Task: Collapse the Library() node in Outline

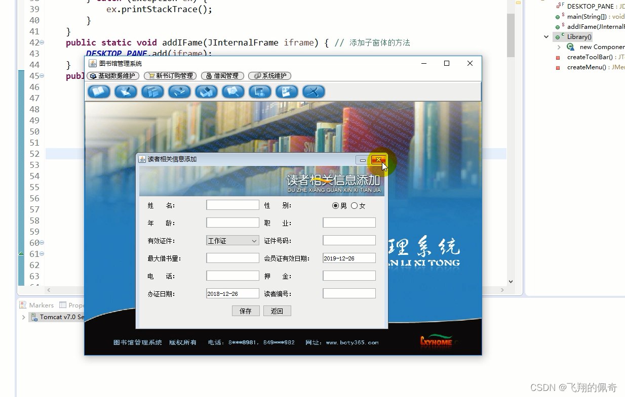Action: 546,36
